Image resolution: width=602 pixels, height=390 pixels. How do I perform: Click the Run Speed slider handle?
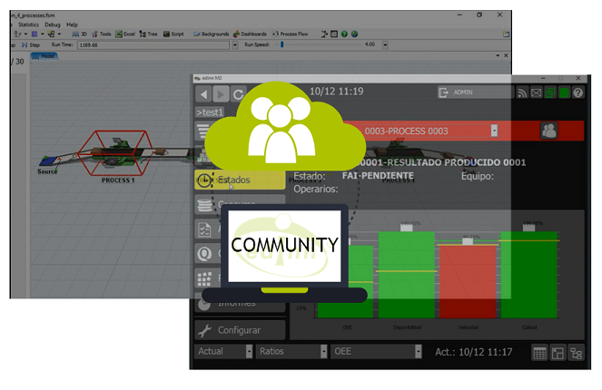click(x=282, y=44)
